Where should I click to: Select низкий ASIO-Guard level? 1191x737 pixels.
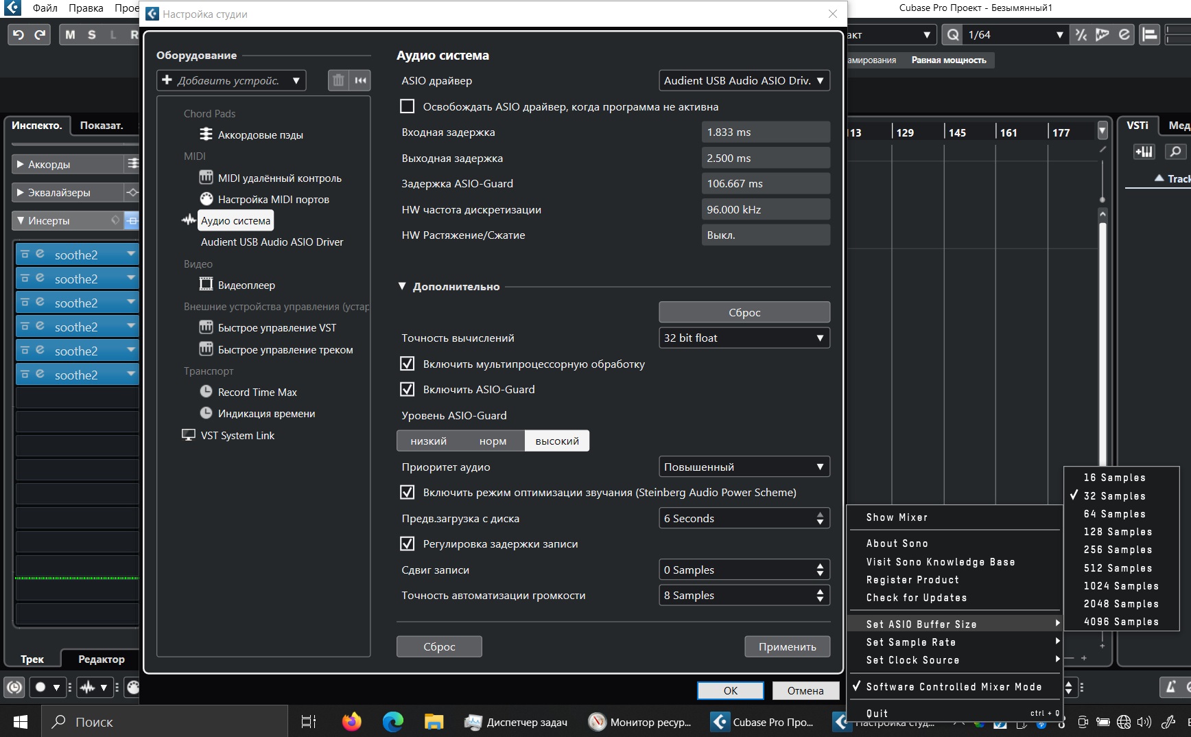[429, 441]
